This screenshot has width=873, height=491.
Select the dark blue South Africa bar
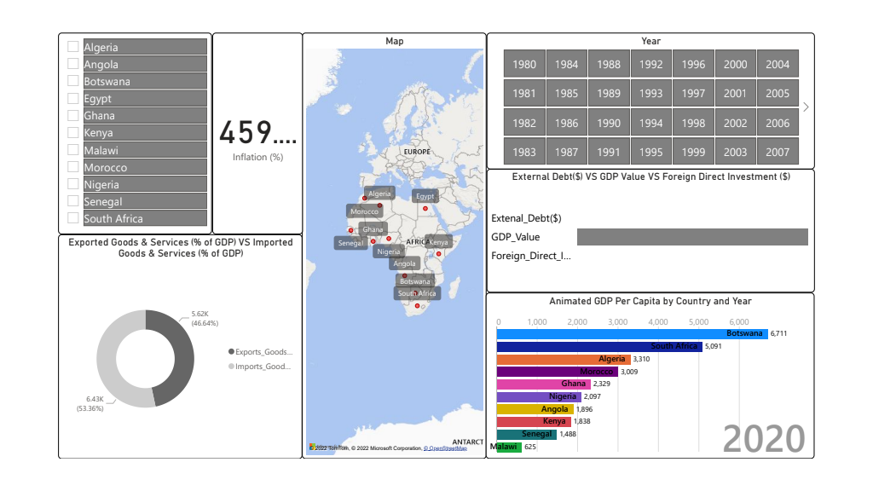click(x=599, y=346)
